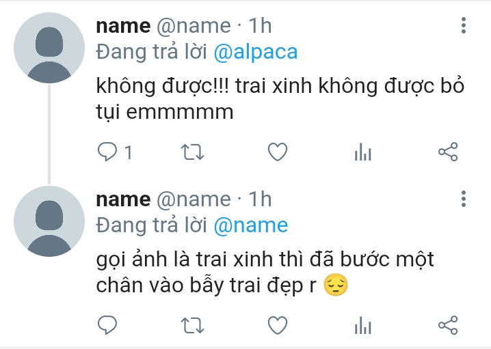This screenshot has width=491, height=349.
Task: Reply to the second tweet via comment icon
Action: 107,325
